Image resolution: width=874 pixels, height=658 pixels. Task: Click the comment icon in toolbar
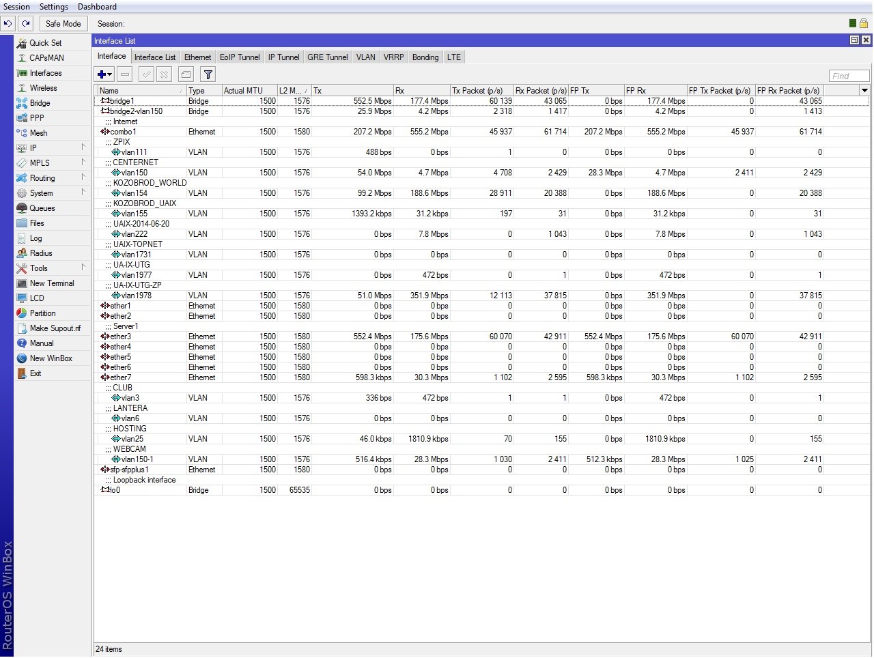tap(186, 74)
